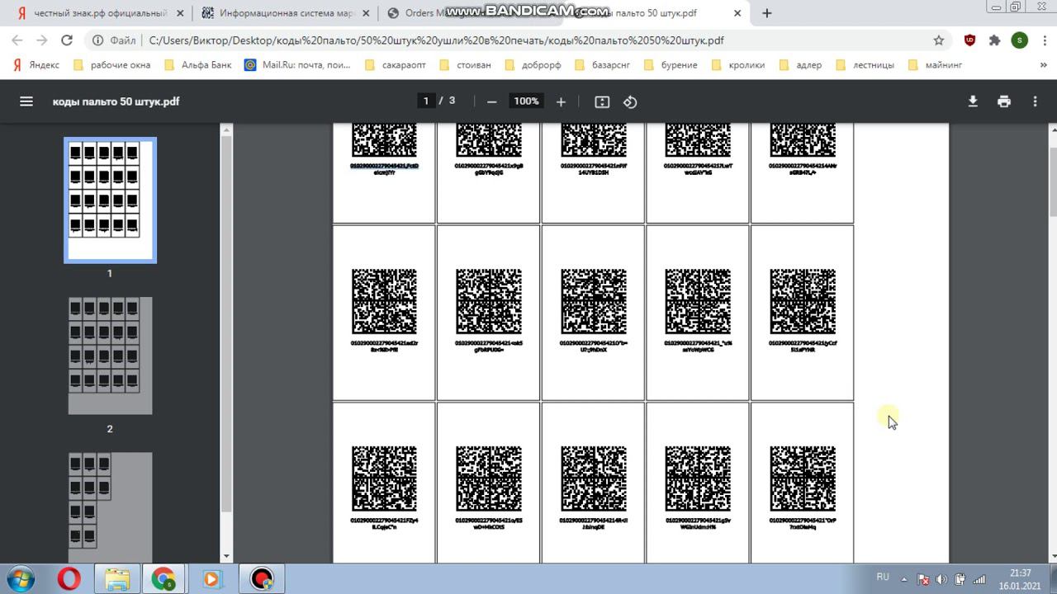The width and height of the screenshot is (1057, 594).
Task: Click the network signal tray icon
Action: pyautogui.click(x=979, y=579)
